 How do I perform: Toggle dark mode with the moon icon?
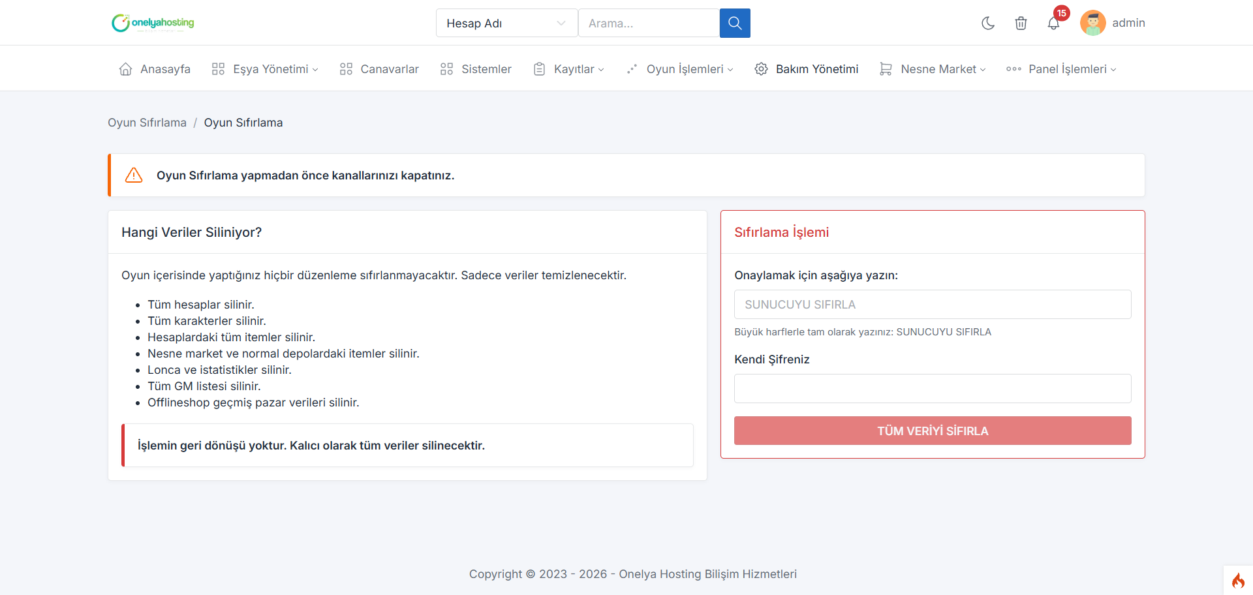[988, 23]
